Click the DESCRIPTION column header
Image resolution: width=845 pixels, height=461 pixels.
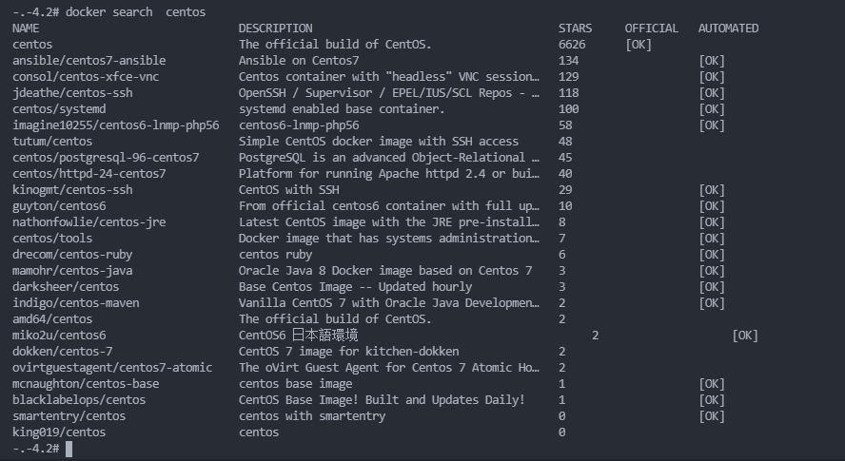pos(275,29)
